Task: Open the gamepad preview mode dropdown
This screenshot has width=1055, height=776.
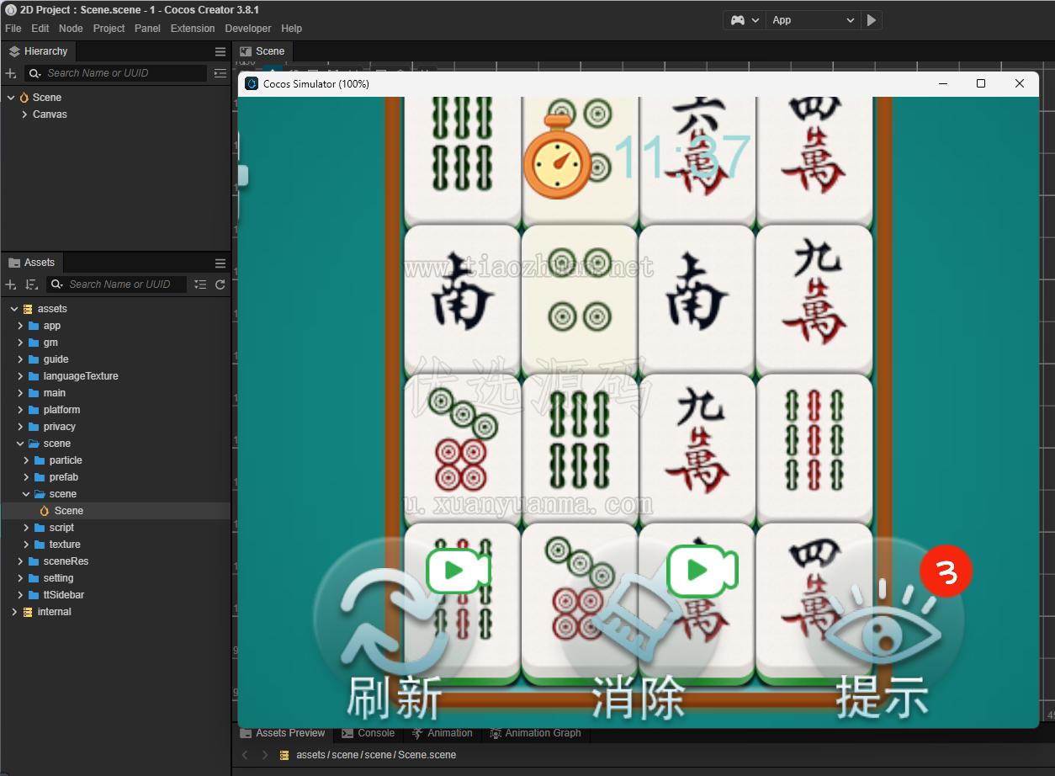Action: 745,20
